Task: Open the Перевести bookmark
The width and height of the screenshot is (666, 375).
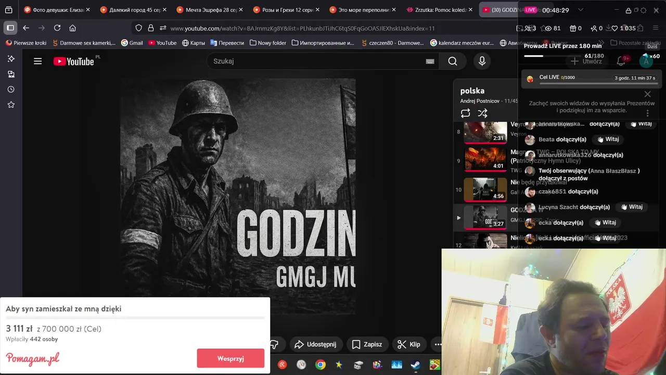Action: [227, 43]
